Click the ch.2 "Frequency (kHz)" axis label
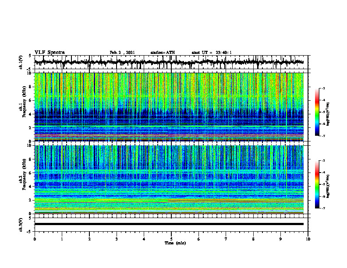Viewport: 347px width, 268px height. coord(24,174)
